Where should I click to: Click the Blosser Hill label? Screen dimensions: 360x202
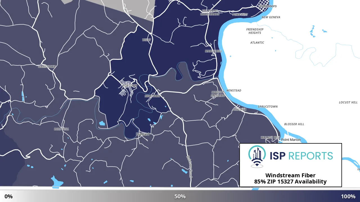(x=294, y=124)
